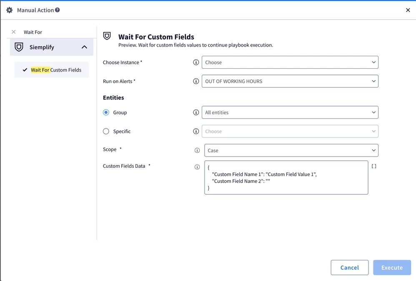Click the Manual Action gear icon

10,10
